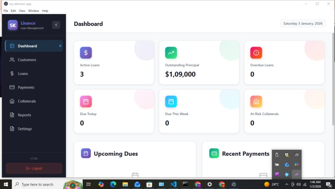Open Visual Studio Code from the taskbar
Image resolution: width=335 pixels, height=189 pixels.
(173, 184)
